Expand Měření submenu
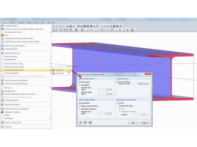The height and width of the screenshot is (147, 197). 51,115
